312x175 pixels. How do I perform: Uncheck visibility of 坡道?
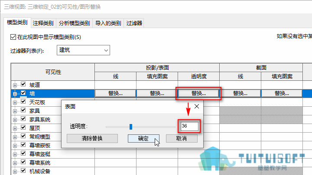click(23, 84)
